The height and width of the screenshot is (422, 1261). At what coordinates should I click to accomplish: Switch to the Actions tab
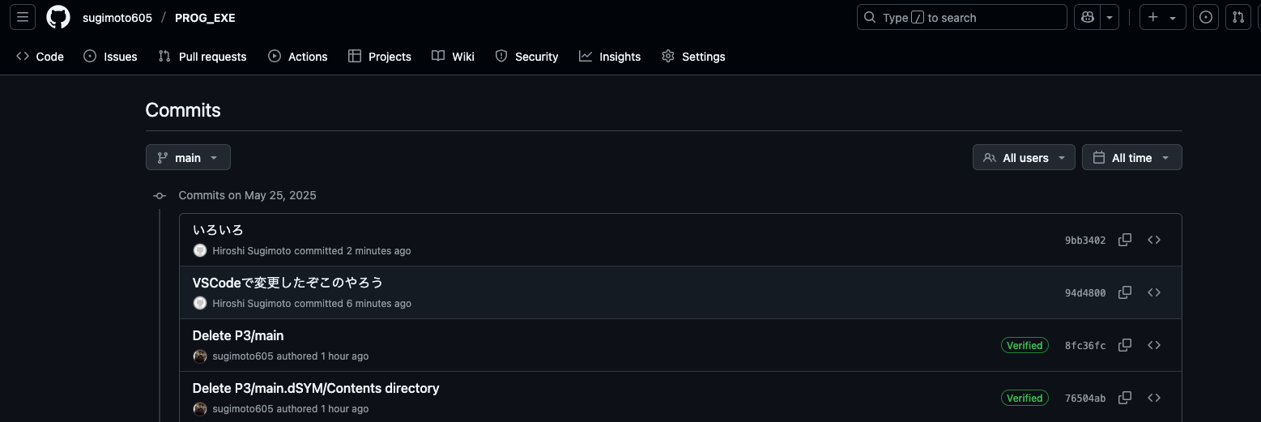coord(297,57)
